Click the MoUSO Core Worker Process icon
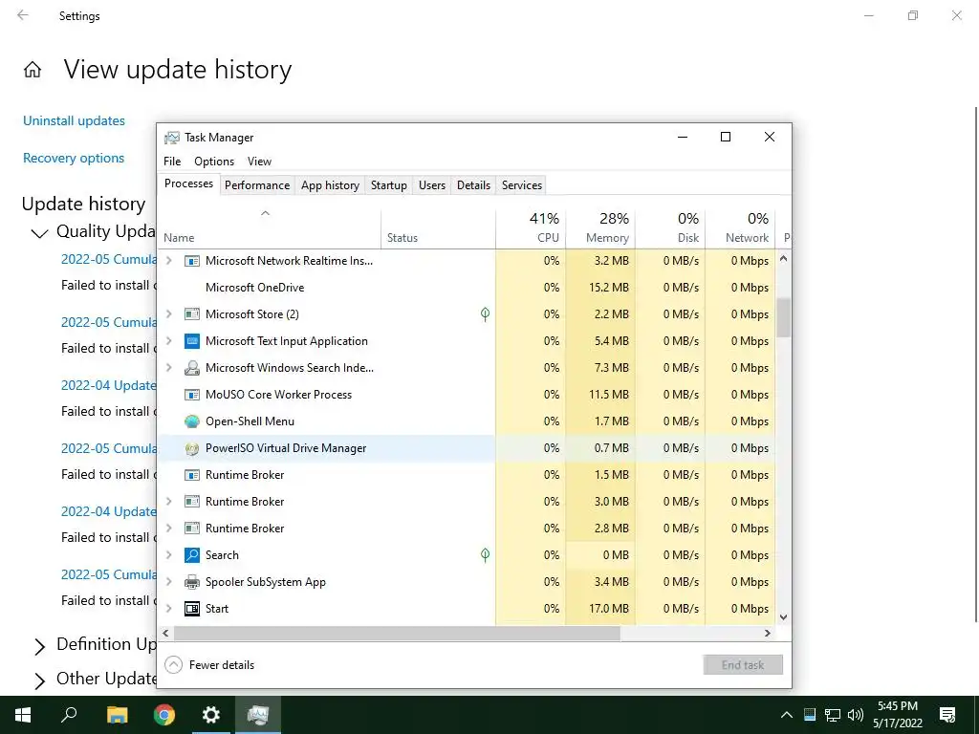This screenshot has width=979, height=734. pyautogui.click(x=191, y=395)
